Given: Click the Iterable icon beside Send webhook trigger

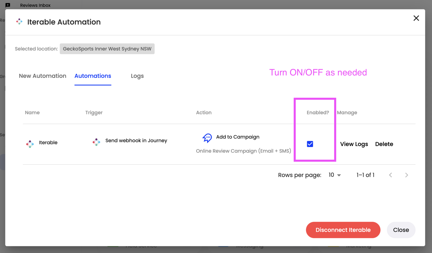Looking at the screenshot, I should (96, 142).
